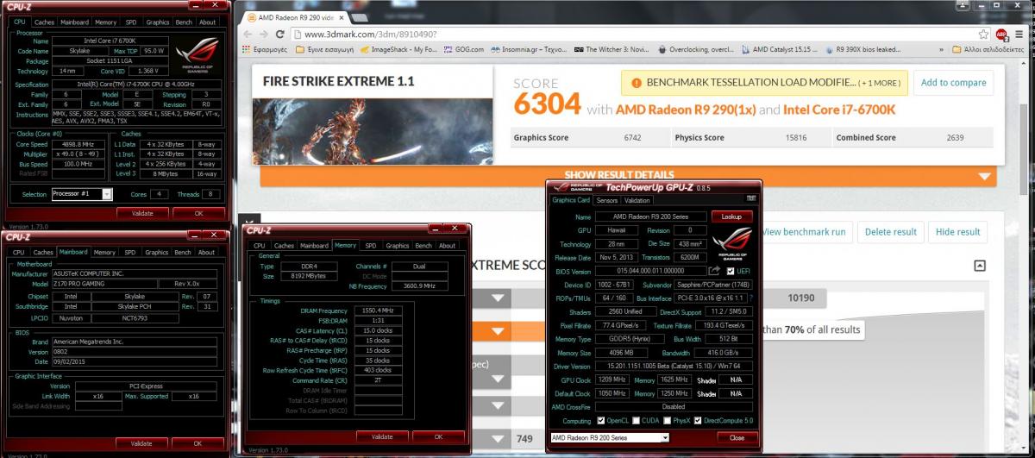The width and height of the screenshot is (1035, 458).
Task: Click the warning icon in tessellation banner
Action: [637, 83]
